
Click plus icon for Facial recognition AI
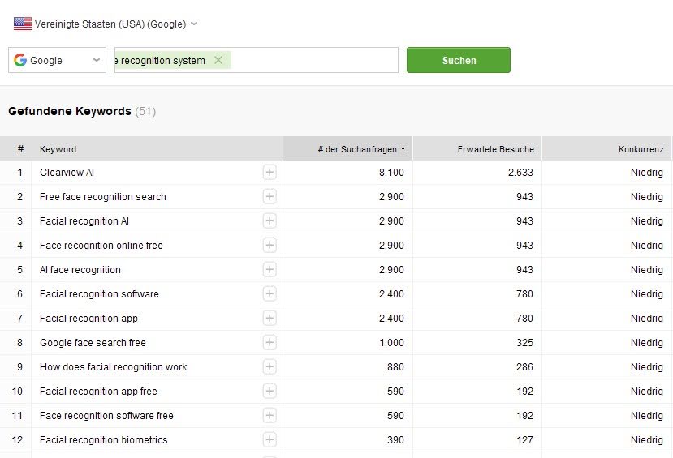point(270,220)
